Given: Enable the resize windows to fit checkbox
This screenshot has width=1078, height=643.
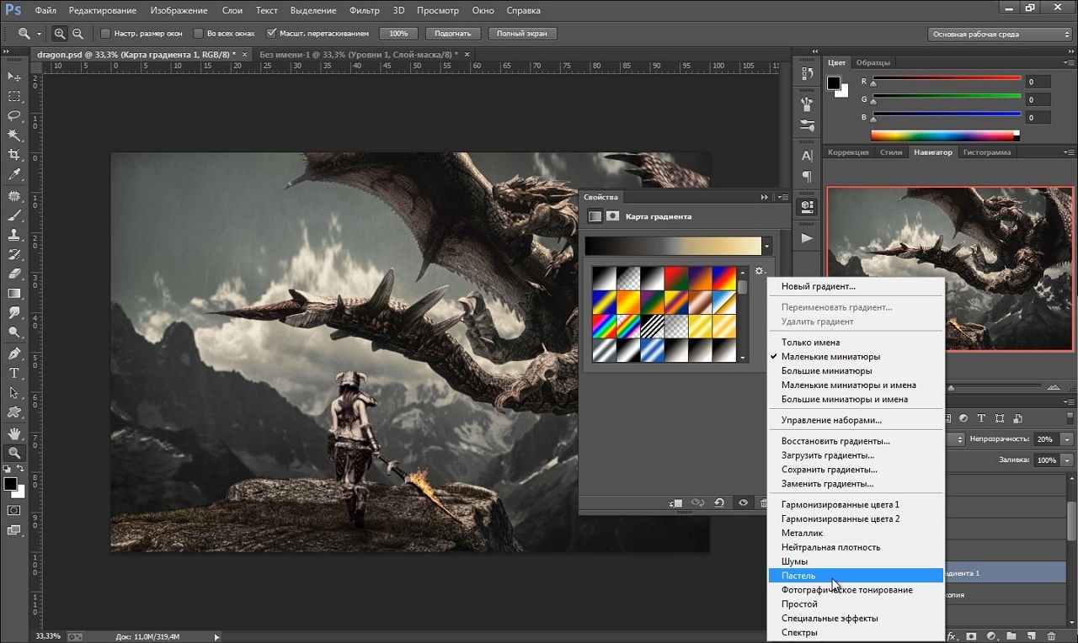Looking at the screenshot, I should tap(105, 34).
